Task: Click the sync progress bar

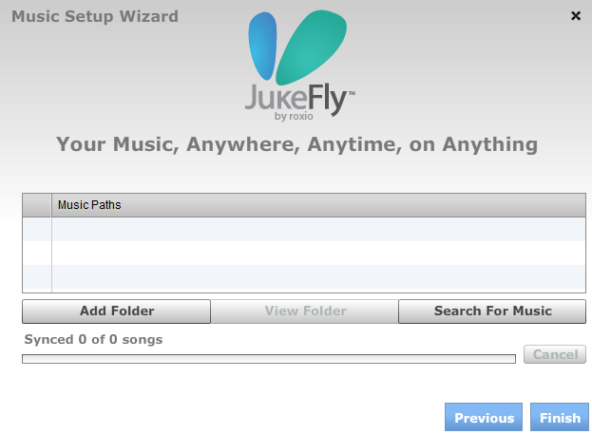Action: [269, 359]
